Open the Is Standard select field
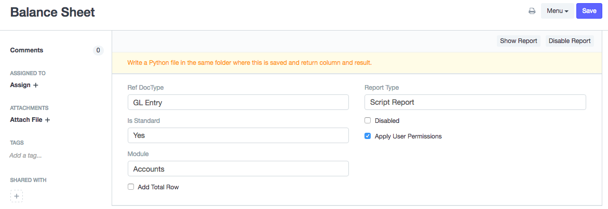The image size is (608, 209). click(238, 135)
